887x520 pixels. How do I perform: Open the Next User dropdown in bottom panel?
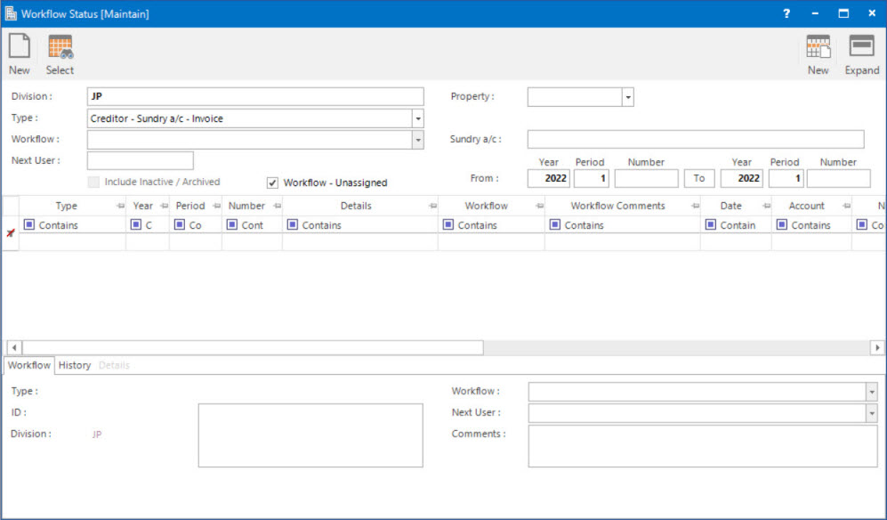870,413
